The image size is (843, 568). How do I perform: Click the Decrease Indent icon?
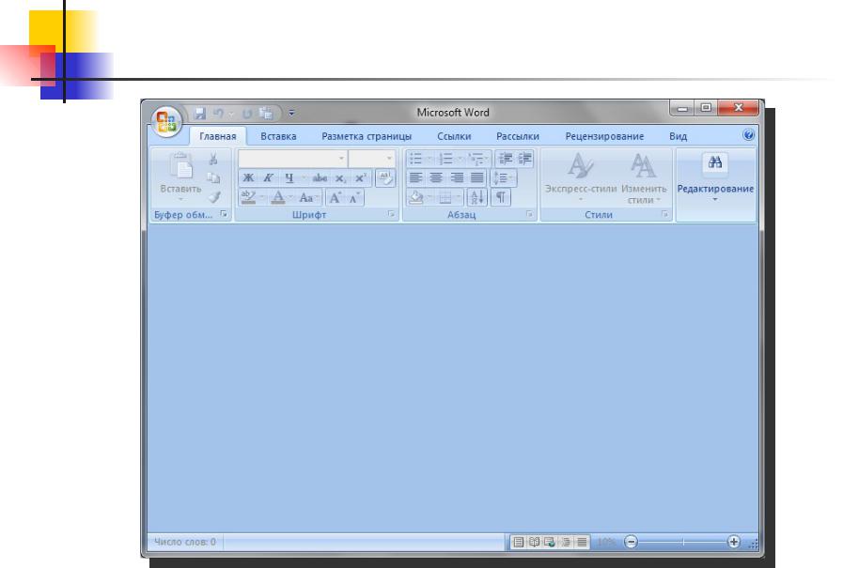tap(506, 159)
